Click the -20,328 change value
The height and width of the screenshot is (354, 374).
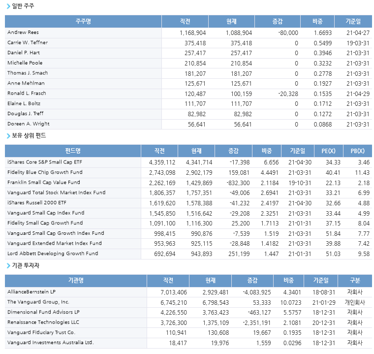pyautogui.click(x=288, y=94)
